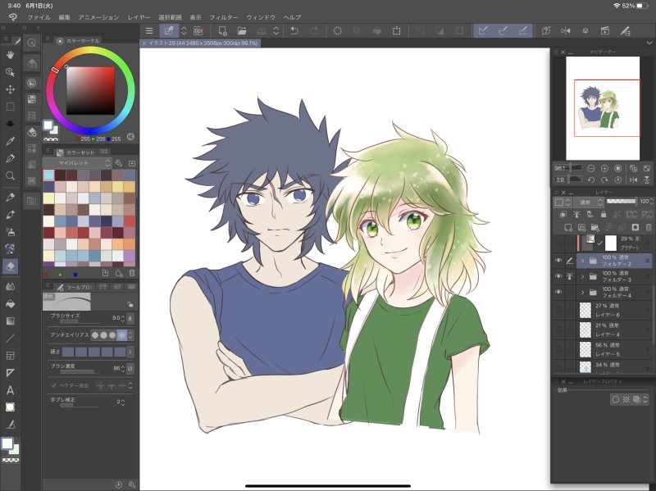Viewport: 656px width, 491px height.
Task: Toggle Snap to Ruler in command bar
Action: [483, 31]
